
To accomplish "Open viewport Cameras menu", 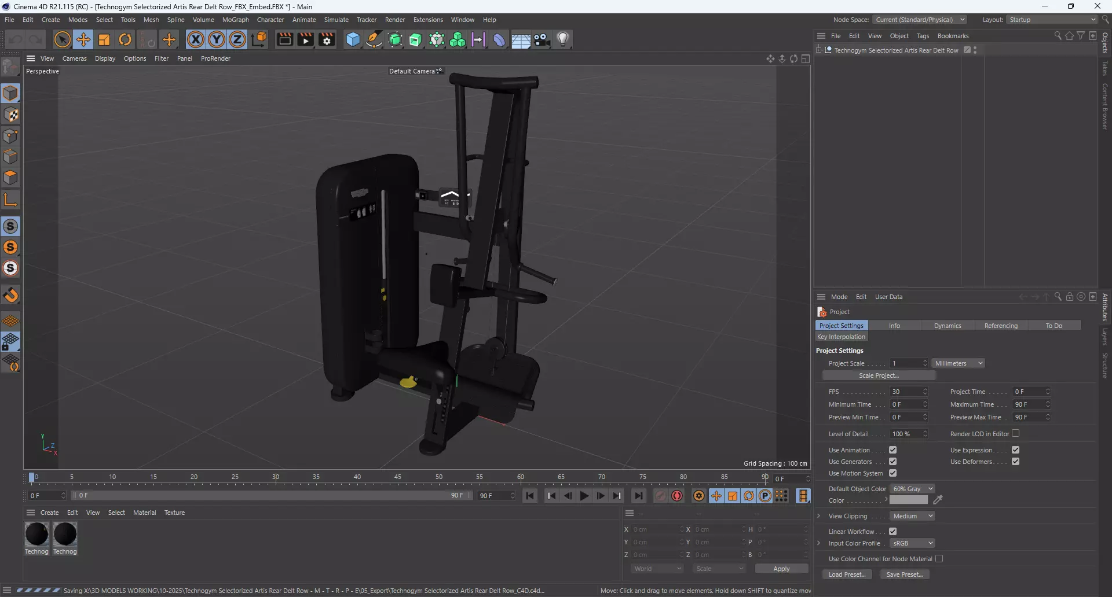I will coord(74,58).
